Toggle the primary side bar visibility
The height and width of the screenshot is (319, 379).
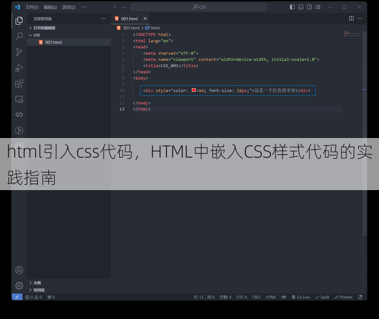[x=292, y=7]
